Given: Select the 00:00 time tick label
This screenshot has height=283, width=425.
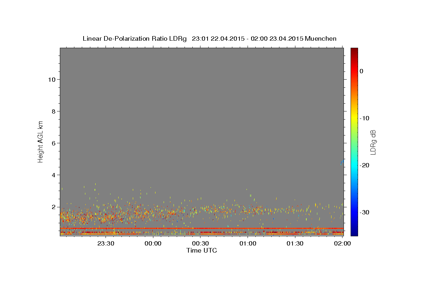Looking at the screenshot, I should click(x=153, y=243).
